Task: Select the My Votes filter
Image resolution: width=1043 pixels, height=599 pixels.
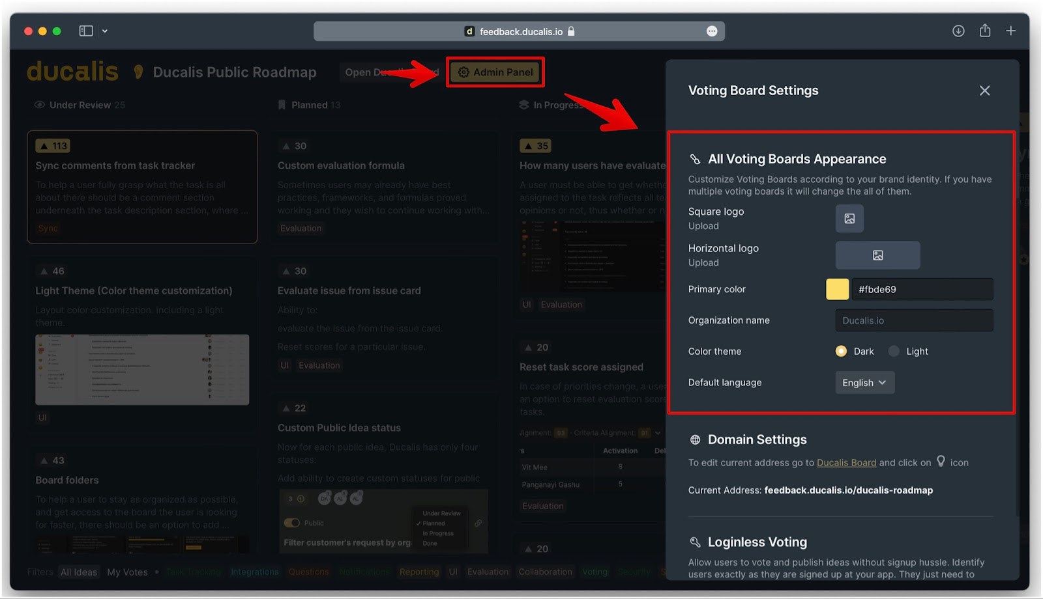Action: tap(127, 572)
